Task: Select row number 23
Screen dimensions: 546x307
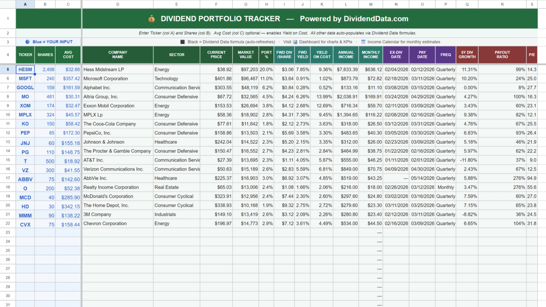Action: click(8, 232)
